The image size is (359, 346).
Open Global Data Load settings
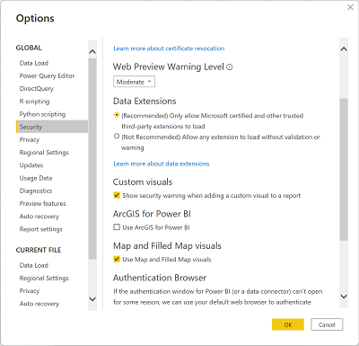click(34, 63)
